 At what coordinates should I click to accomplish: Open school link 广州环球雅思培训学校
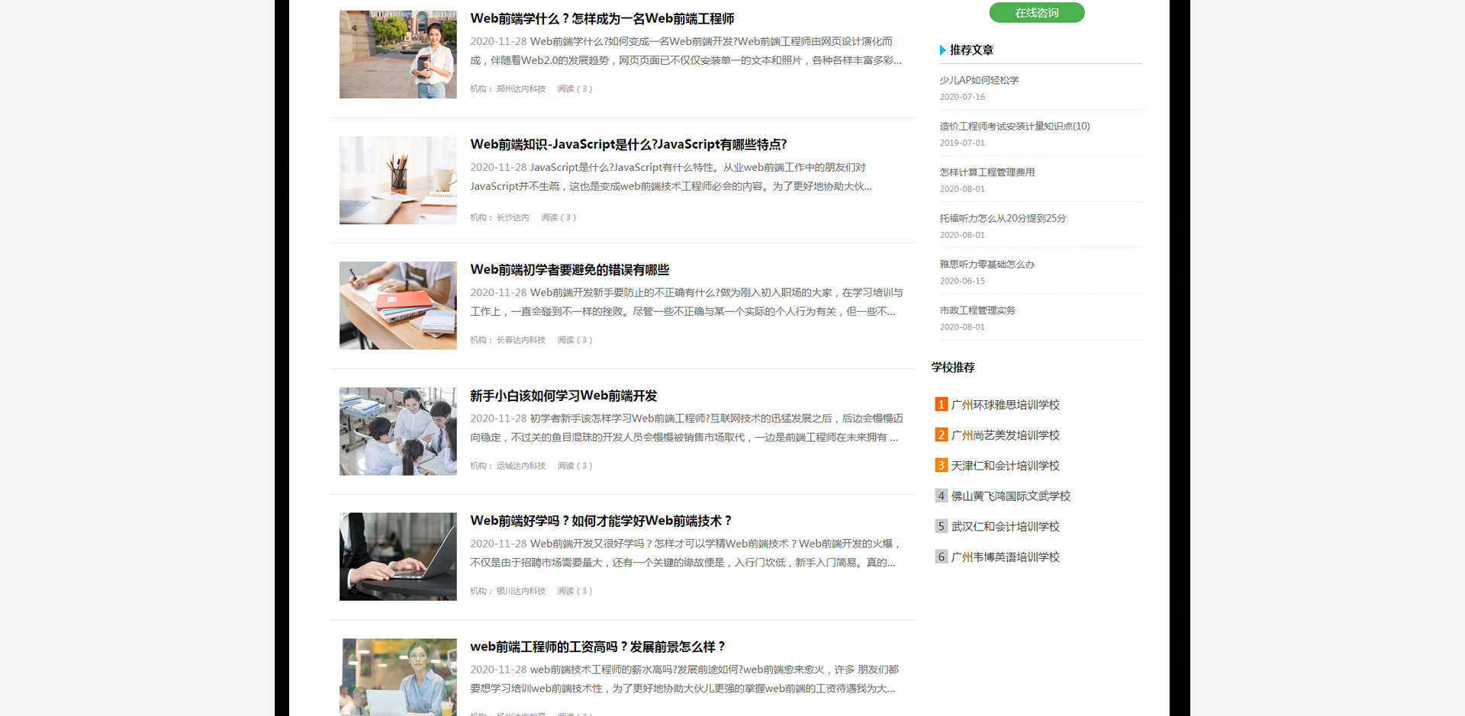click(x=1006, y=405)
